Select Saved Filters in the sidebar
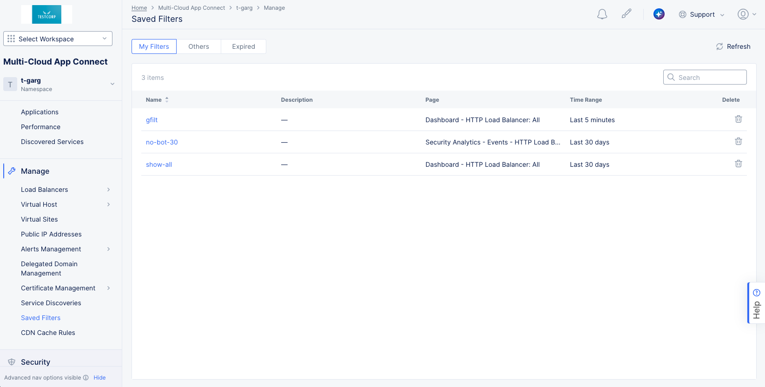The image size is (765, 387). pos(40,318)
